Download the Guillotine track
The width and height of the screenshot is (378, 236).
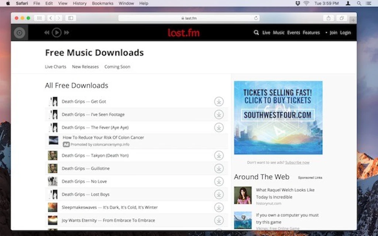[219, 168]
